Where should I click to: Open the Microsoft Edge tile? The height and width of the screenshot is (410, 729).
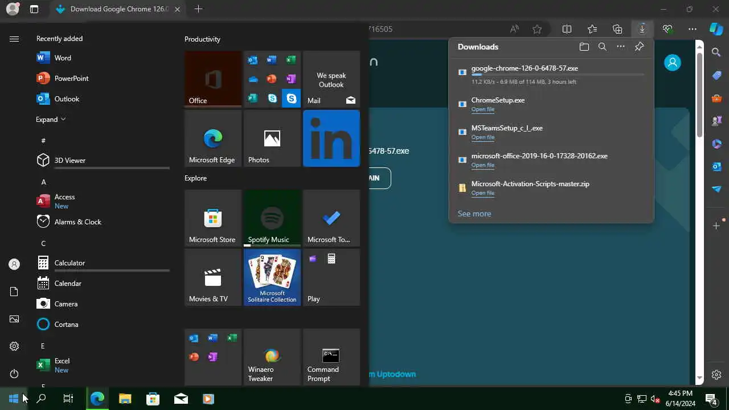pos(213,138)
